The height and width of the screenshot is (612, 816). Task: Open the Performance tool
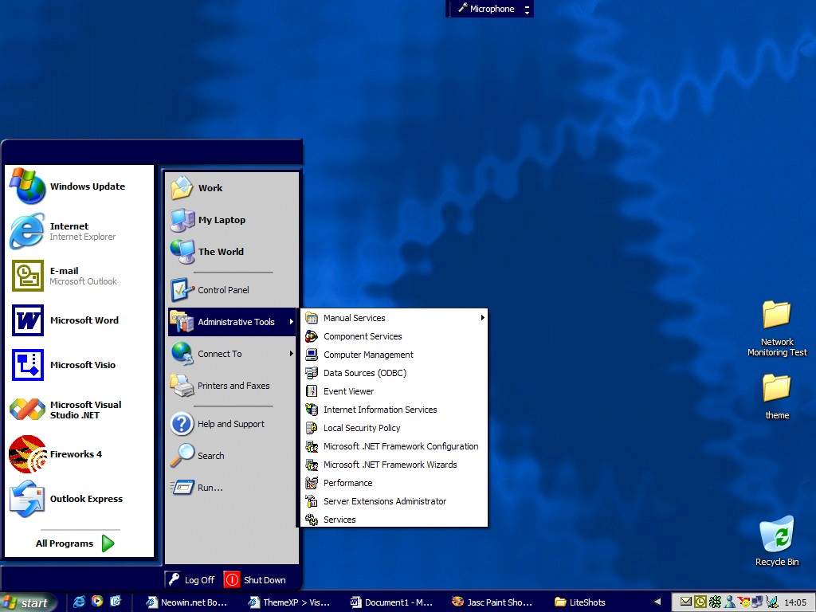coord(394,483)
